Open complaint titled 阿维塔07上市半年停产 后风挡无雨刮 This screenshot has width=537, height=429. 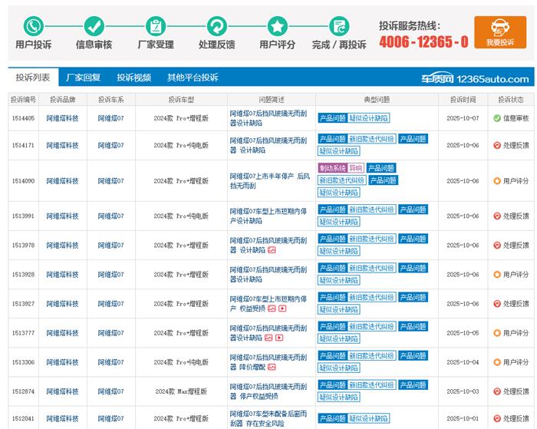268,181
